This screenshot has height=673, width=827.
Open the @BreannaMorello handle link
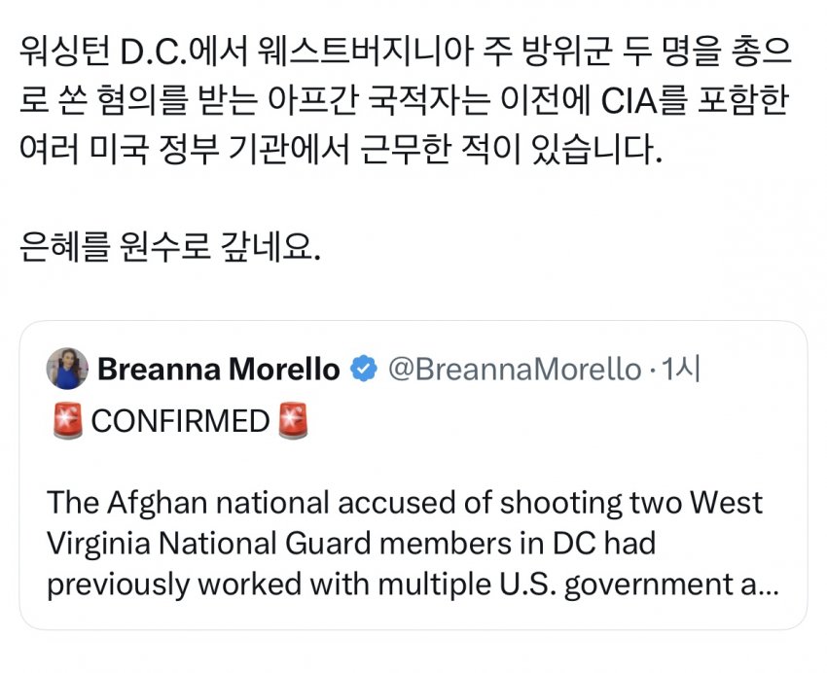(515, 369)
